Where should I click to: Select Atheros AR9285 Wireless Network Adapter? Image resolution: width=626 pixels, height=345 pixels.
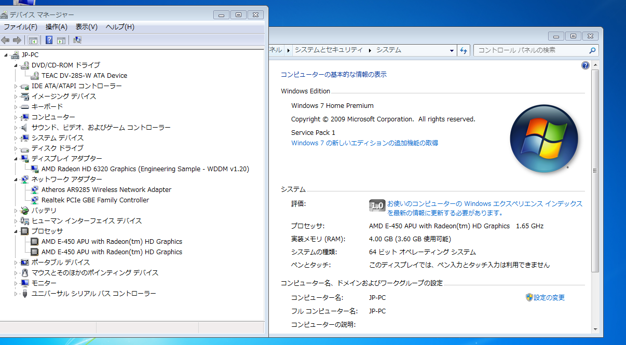click(106, 190)
